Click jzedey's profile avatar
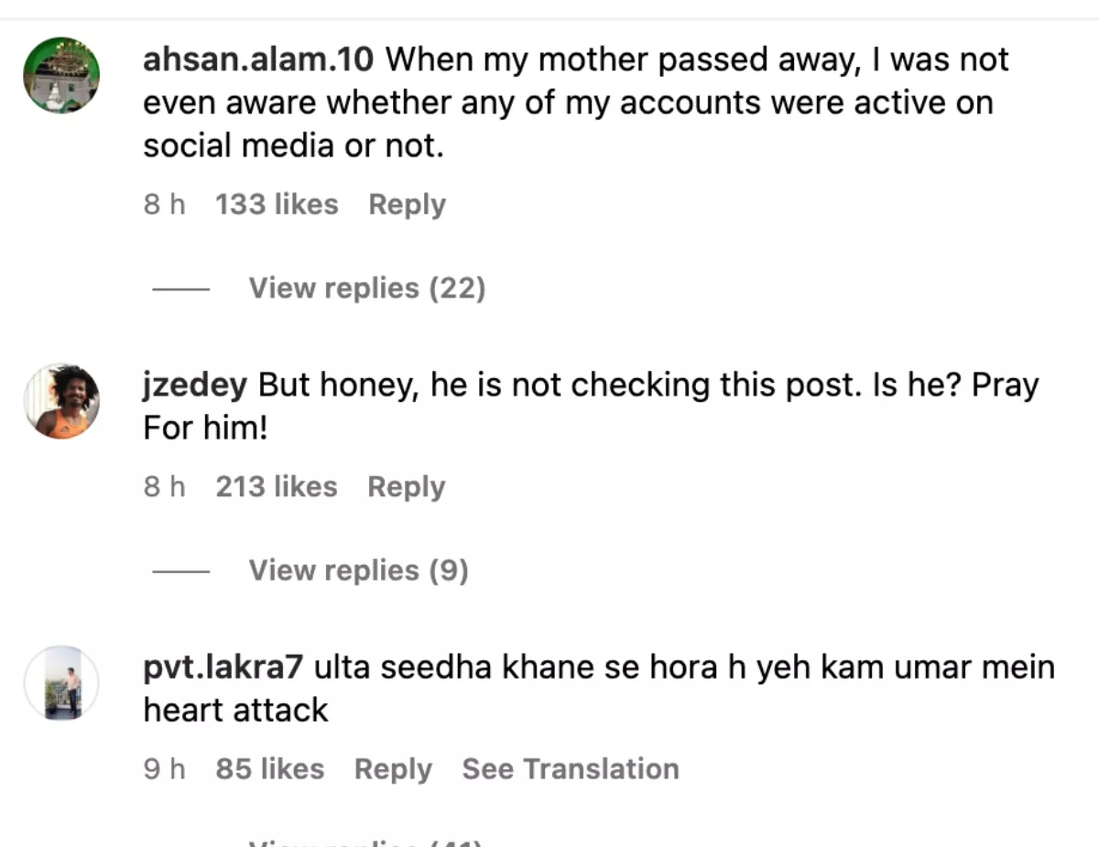This screenshot has height=847, width=1099. (x=61, y=401)
